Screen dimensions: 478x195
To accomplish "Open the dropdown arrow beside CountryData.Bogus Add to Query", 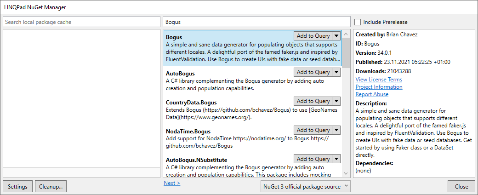I will coord(336,101).
